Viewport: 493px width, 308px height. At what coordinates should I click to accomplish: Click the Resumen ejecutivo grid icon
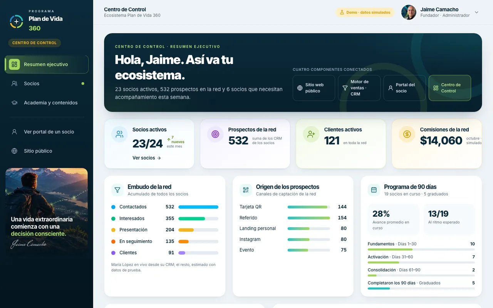click(14, 64)
